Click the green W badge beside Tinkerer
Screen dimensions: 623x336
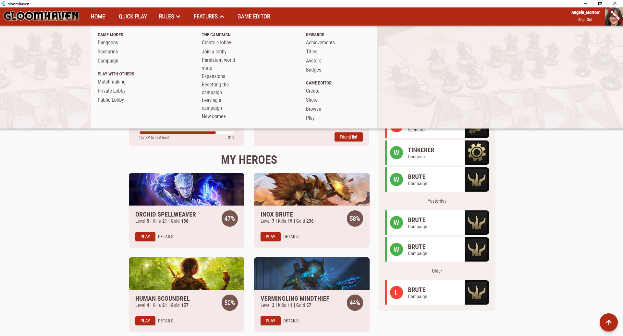coord(396,153)
